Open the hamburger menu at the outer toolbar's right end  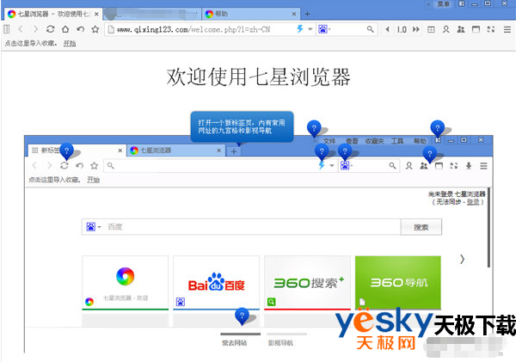507,29
